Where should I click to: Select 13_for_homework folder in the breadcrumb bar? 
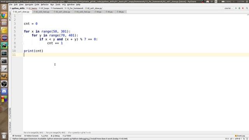point(74,8)
